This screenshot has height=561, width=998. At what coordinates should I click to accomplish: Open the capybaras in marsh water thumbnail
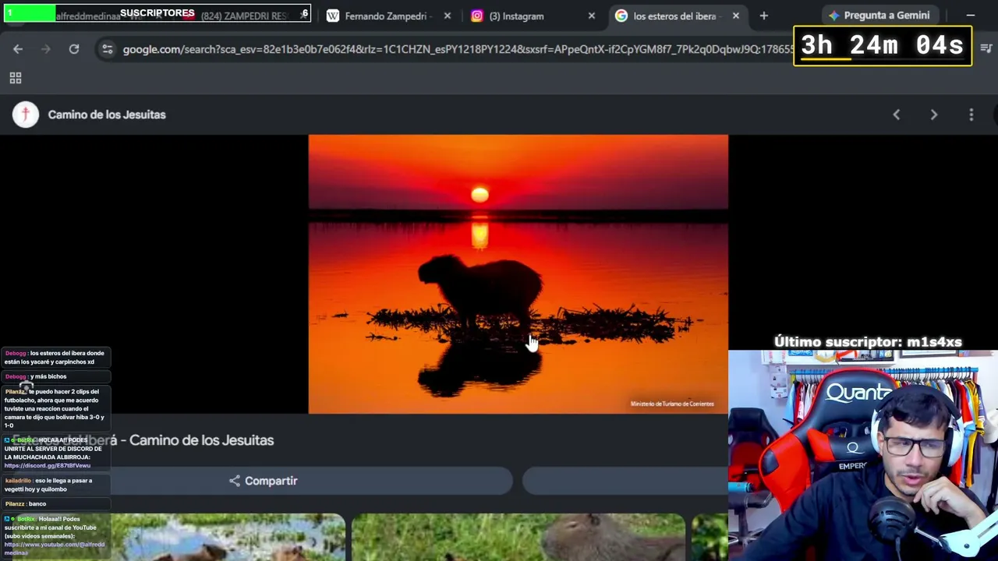coord(228,537)
